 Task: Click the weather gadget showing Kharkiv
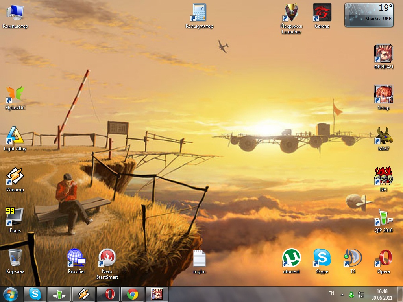pyautogui.click(x=369, y=15)
